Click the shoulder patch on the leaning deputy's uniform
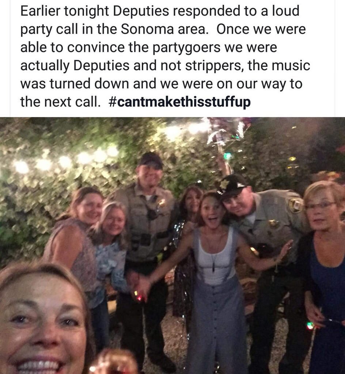Screen dimensions: 345x374 pyautogui.click(x=295, y=205)
